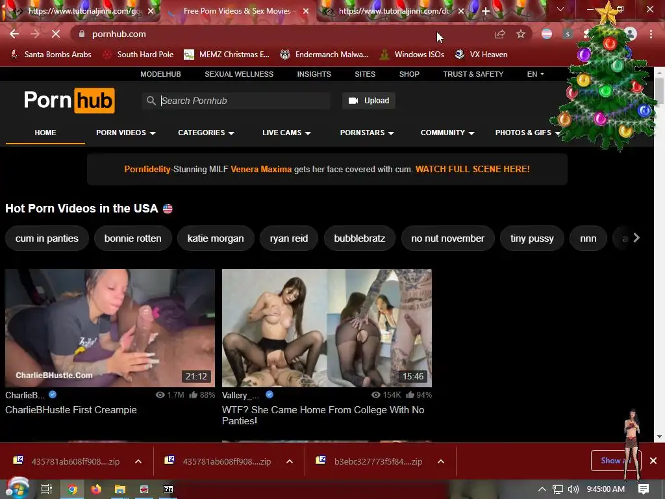Open MODELHUB in the top menu
The height and width of the screenshot is (499, 665).
pyautogui.click(x=161, y=74)
